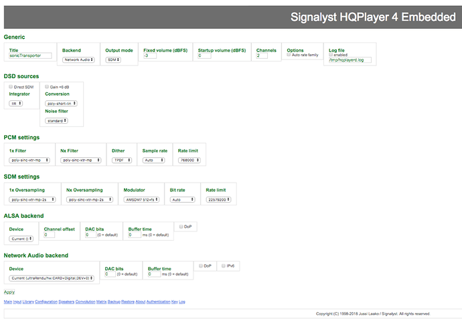Open the Backup link
The height and width of the screenshot is (327, 462).
114,302
